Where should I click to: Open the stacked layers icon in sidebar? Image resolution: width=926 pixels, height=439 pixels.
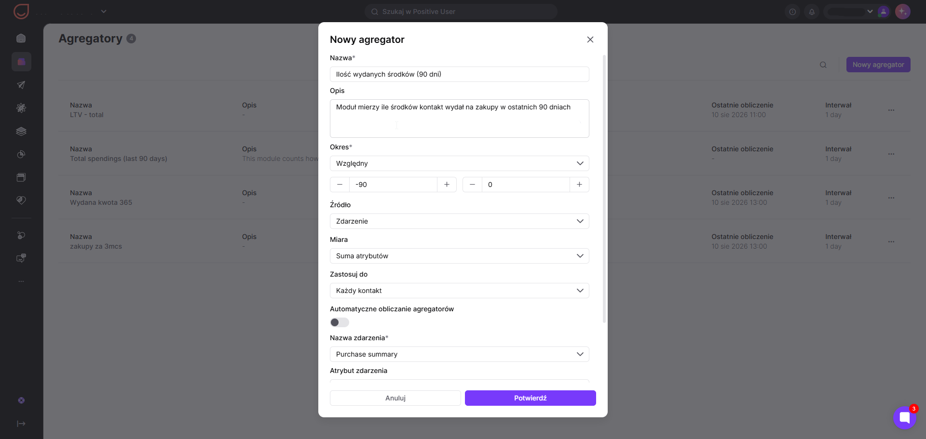pyautogui.click(x=21, y=131)
